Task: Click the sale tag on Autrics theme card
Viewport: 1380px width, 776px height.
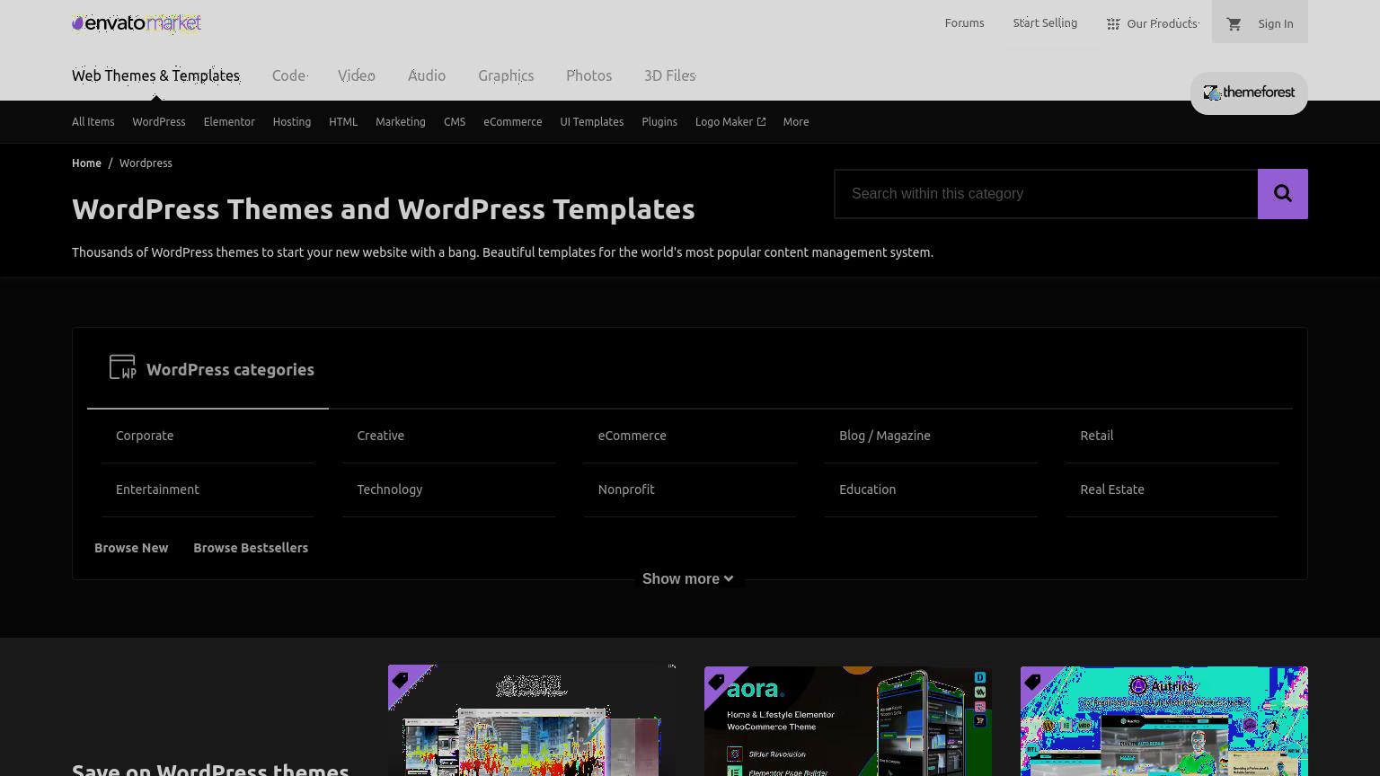Action: tap(1033, 682)
